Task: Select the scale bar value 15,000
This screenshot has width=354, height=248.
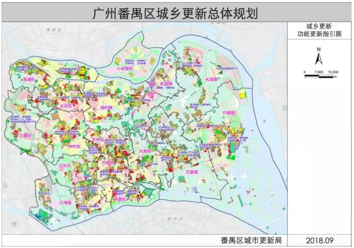Action: pos(333,72)
